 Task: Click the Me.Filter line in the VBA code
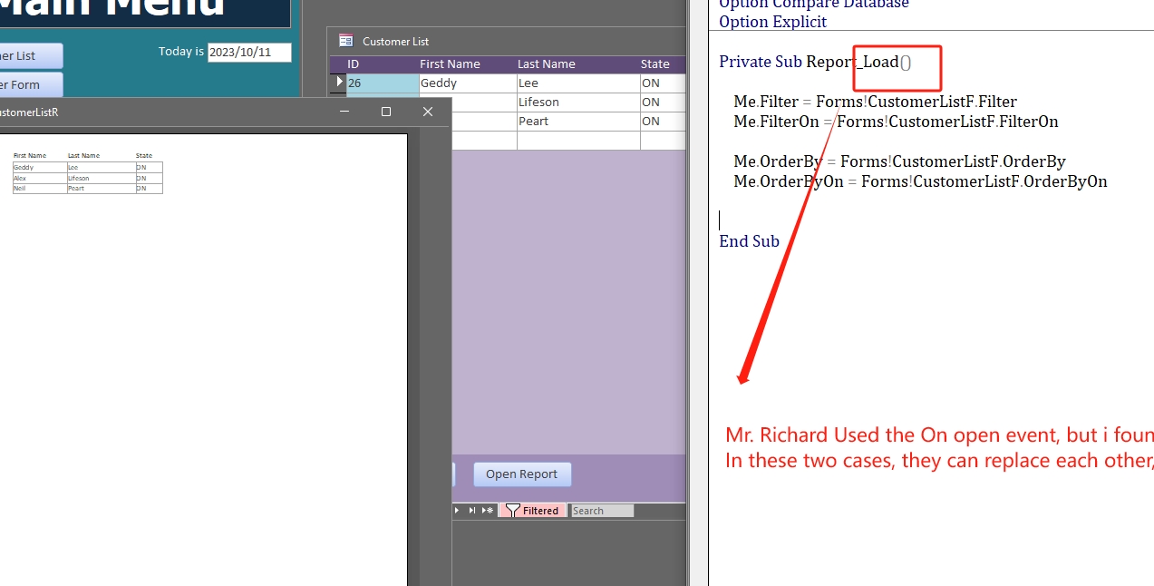pyautogui.click(x=875, y=101)
